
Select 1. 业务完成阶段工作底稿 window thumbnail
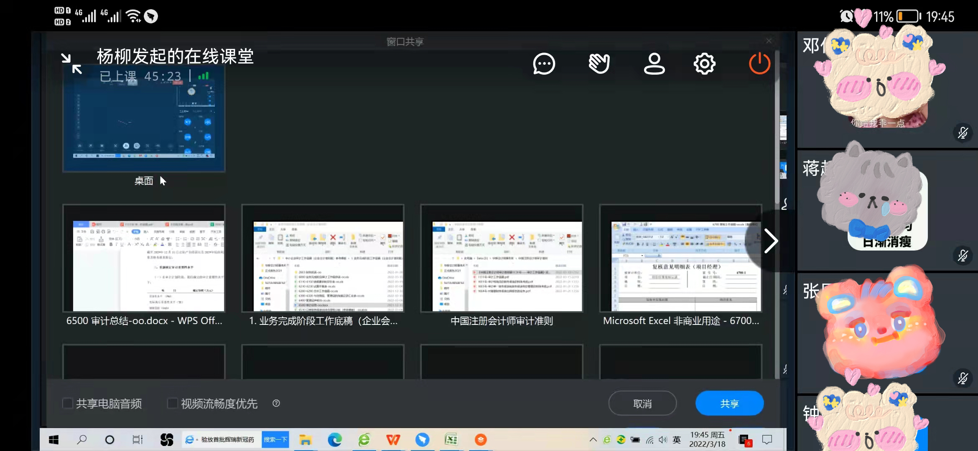[323, 258]
